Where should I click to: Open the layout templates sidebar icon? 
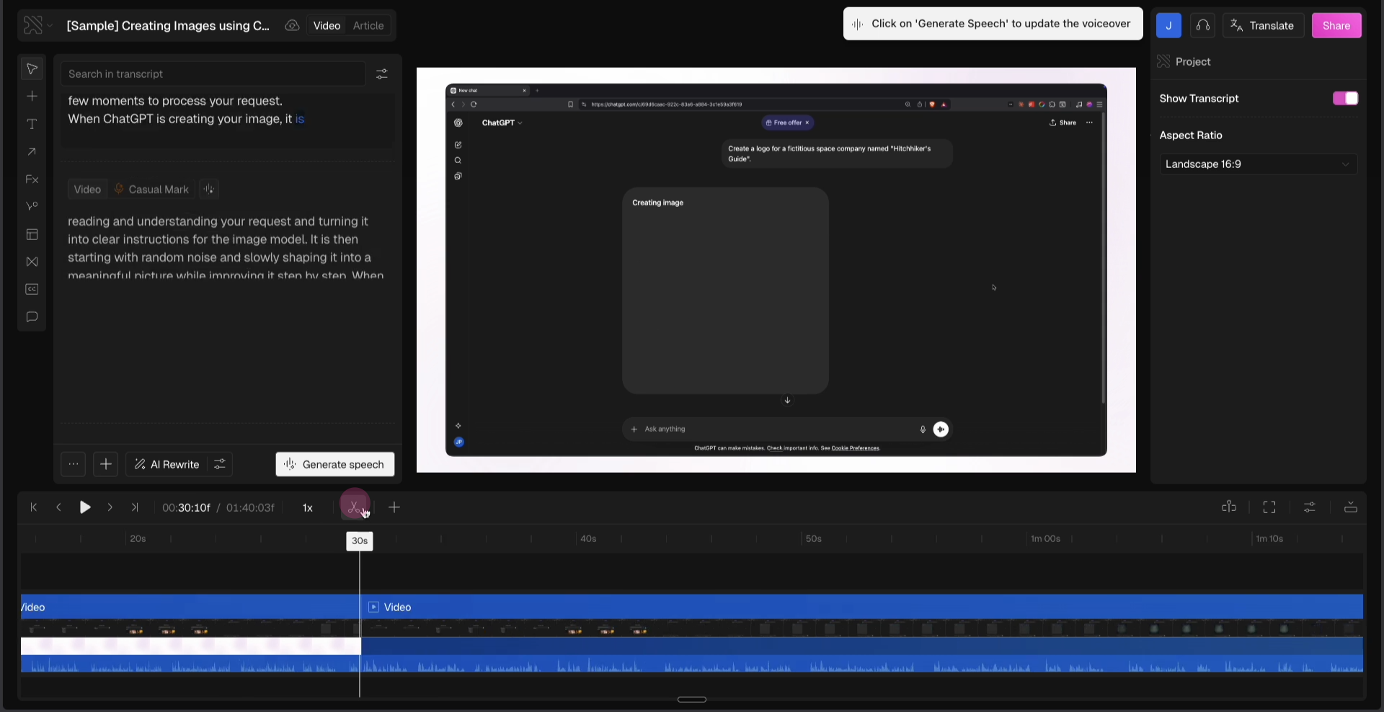(x=32, y=234)
